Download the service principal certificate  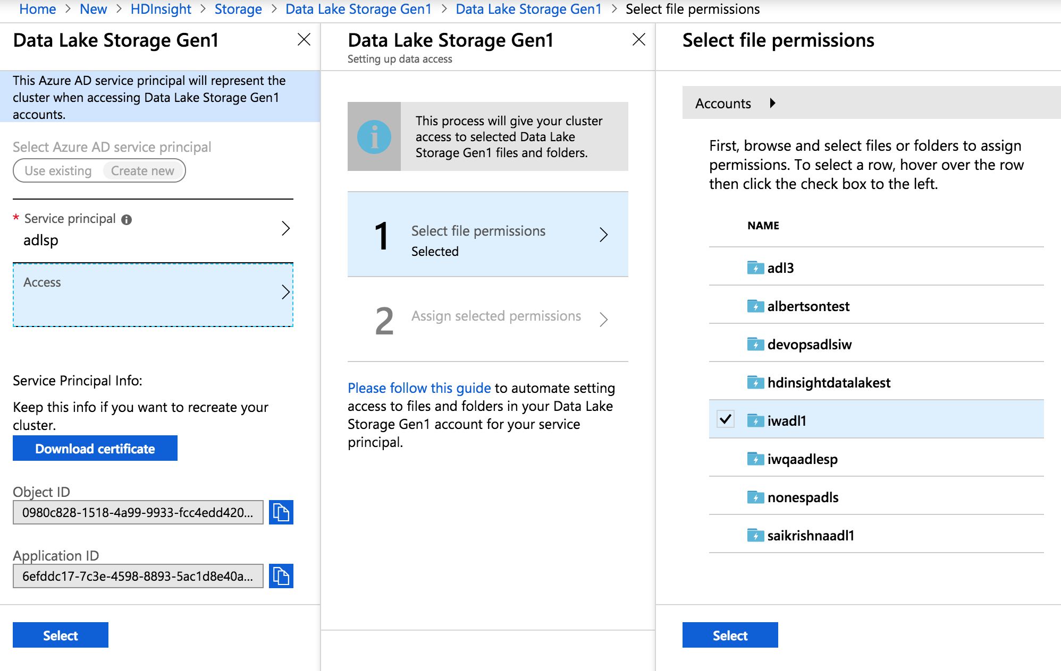coord(95,449)
